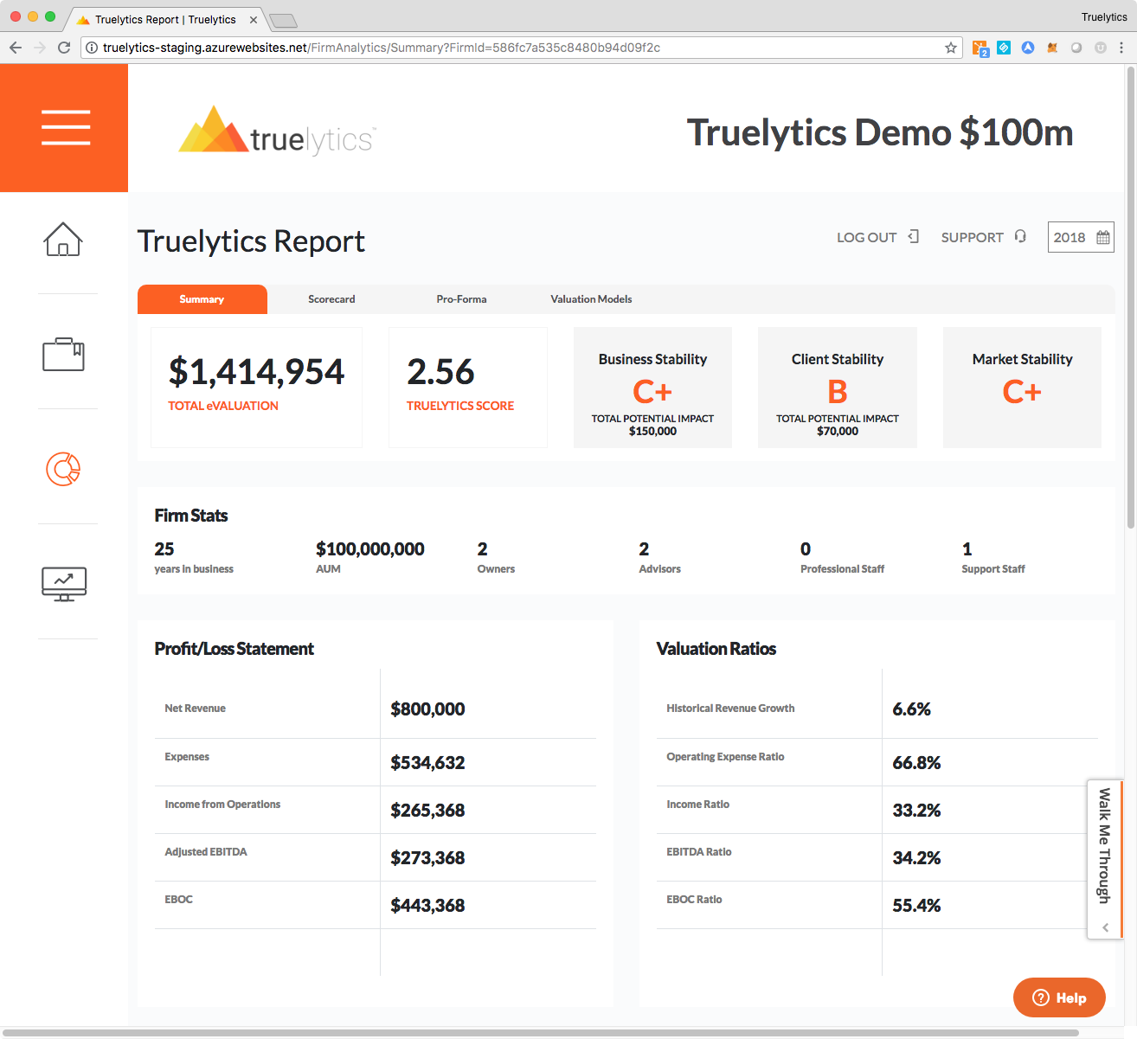
Task: Open the 2018 year picker
Action: 1081,237
